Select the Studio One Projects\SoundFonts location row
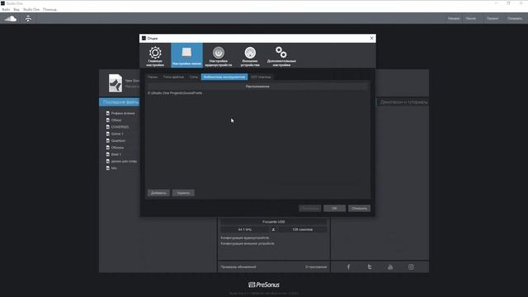Screen dimensions: 528x297 point(257,93)
